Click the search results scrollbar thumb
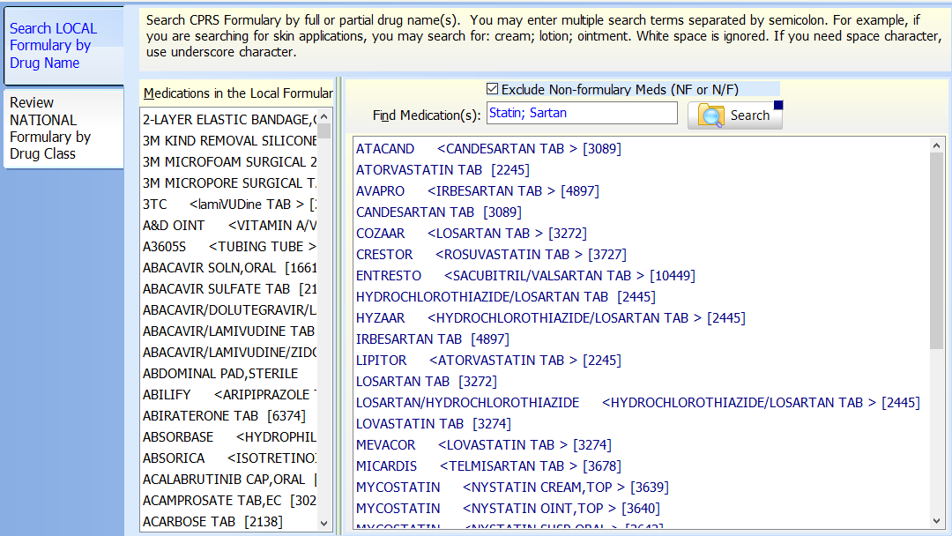952x536 pixels. pos(936,250)
